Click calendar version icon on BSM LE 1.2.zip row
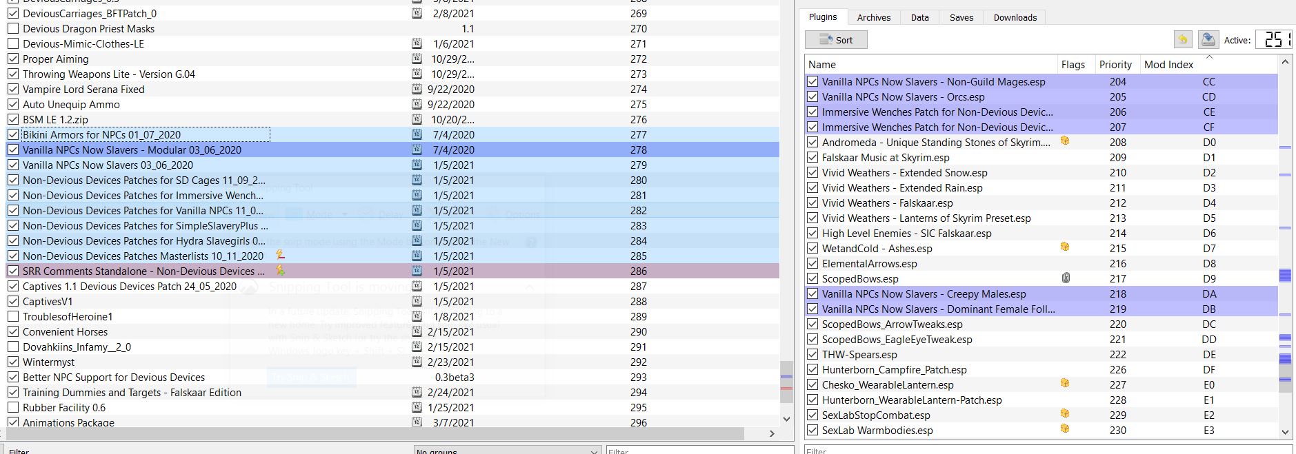Image resolution: width=1296 pixels, height=454 pixels. pos(417,119)
